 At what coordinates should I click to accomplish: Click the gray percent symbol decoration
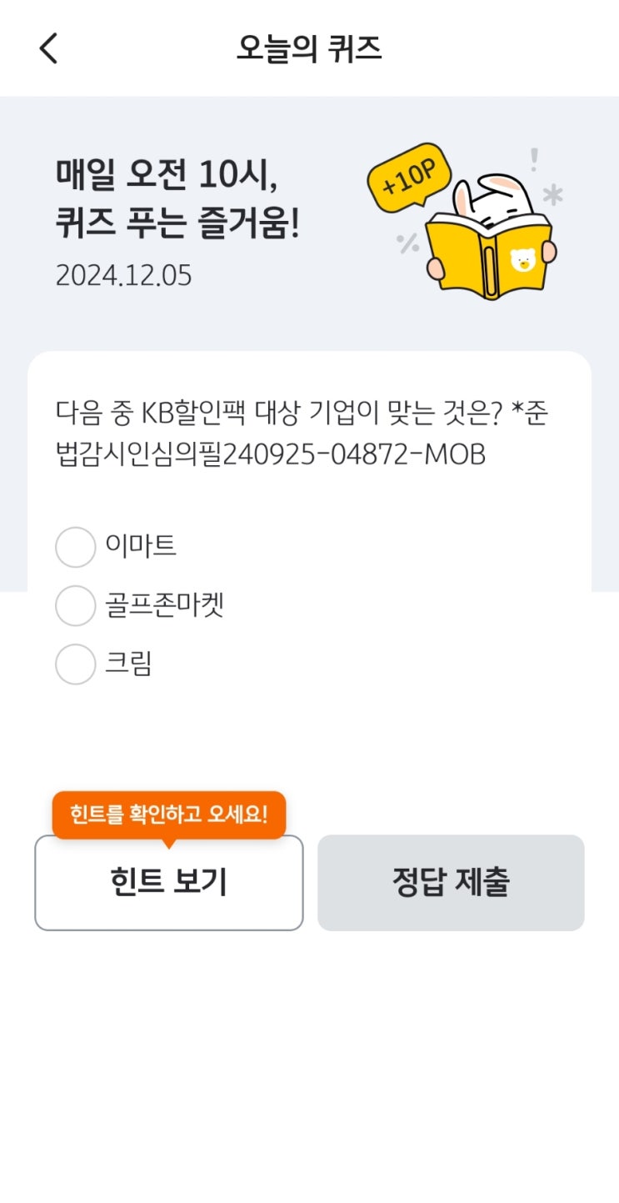407,243
